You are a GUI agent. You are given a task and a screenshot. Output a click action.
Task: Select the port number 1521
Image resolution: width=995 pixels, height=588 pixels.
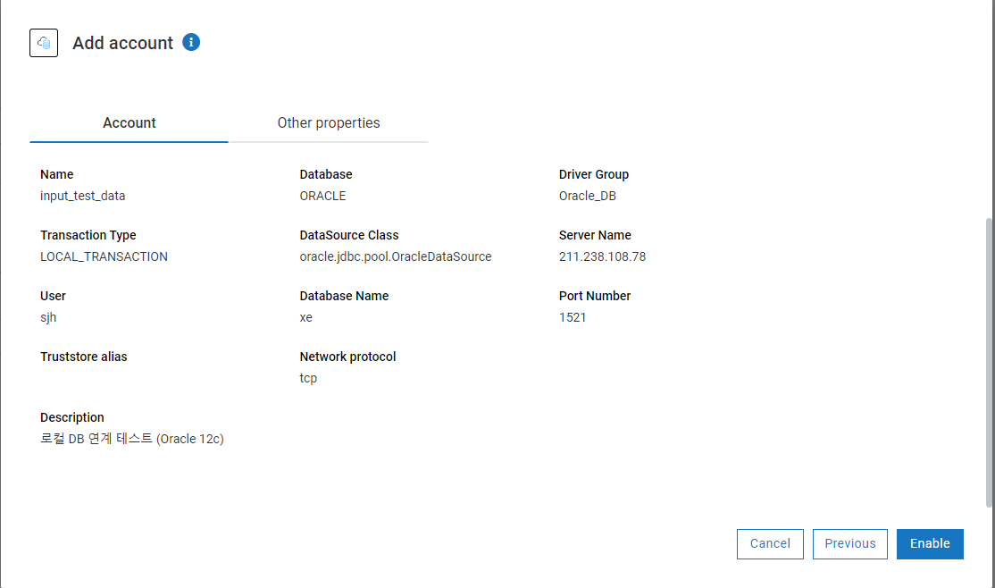click(573, 317)
